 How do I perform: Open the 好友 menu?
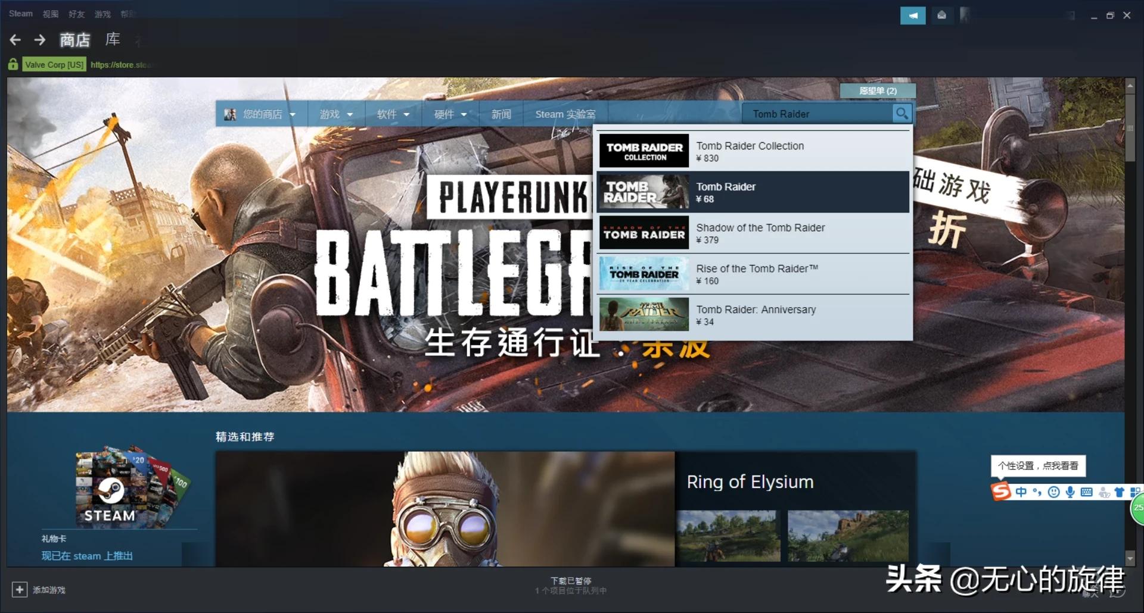[x=76, y=14]
